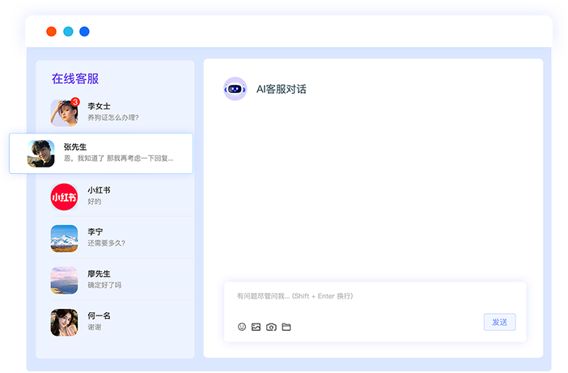Click the 小红书 red logo avatar
568x373 pixels.
[x=64, y=197]
